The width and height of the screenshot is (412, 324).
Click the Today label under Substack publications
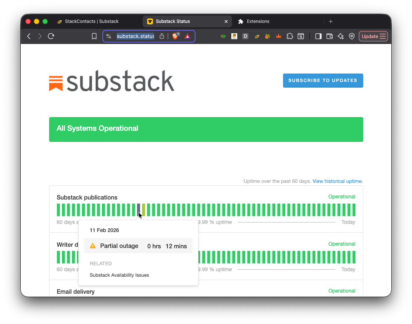pyautogui.click(x=348, y=222)
